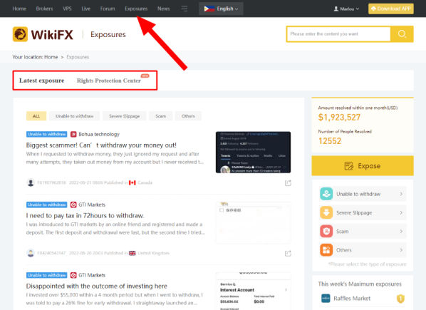This screenshot has height=310, width=426.
Task: Click the Severe Slippage sidebar icon
Action: (326, 213)
